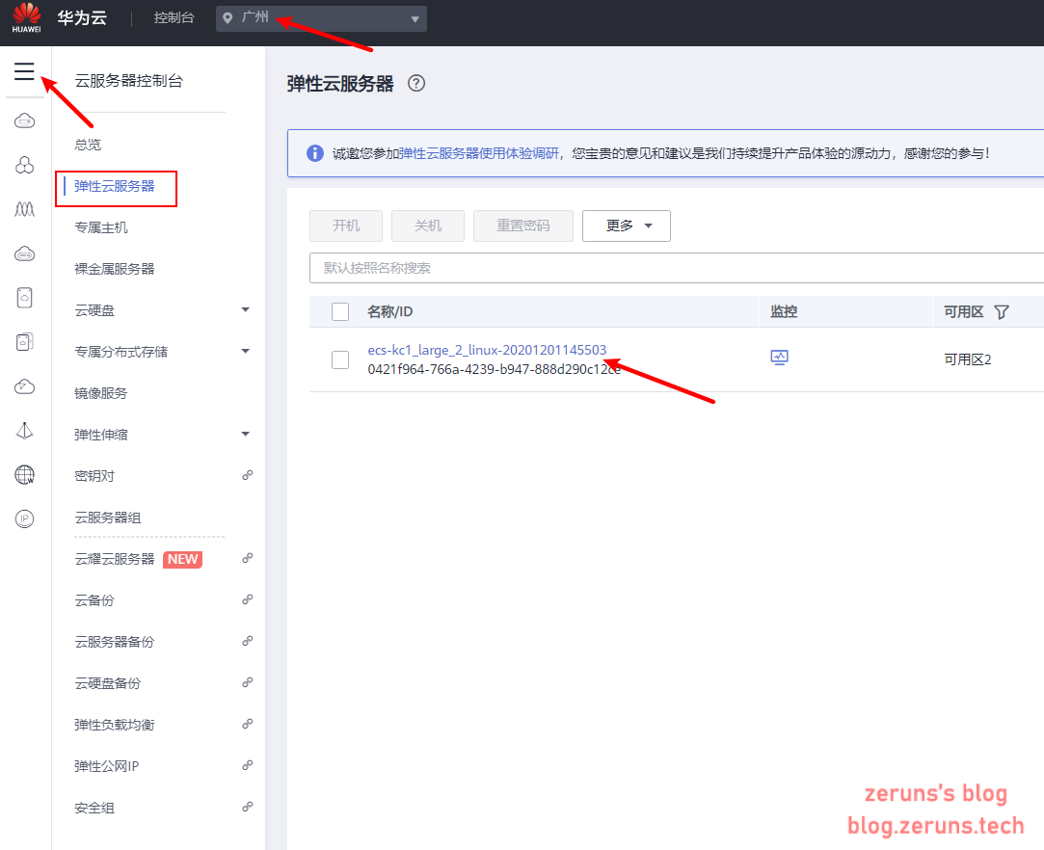Click the 云服务器控制台 sidebar title

(128, 81)
